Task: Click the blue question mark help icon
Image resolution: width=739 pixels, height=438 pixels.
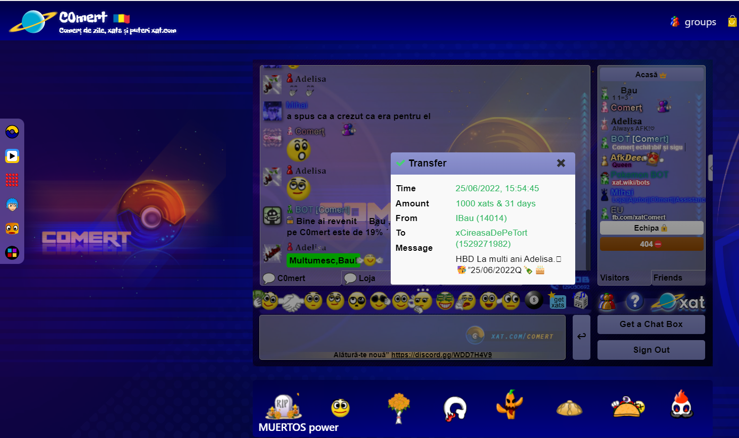Action: click(x=635, y=301)
